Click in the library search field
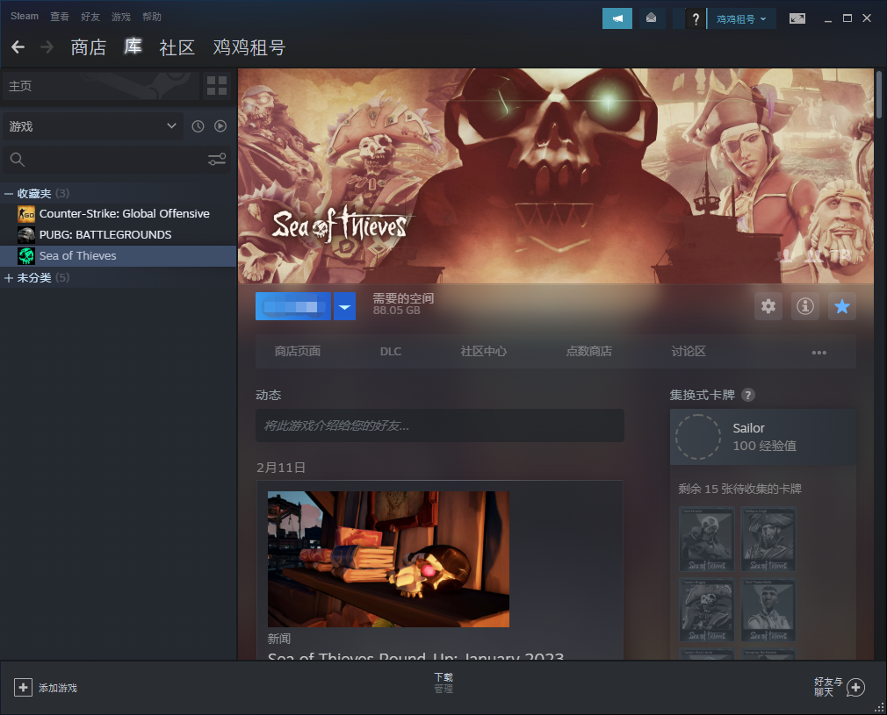The image size is (887, 715). point(115,160)
